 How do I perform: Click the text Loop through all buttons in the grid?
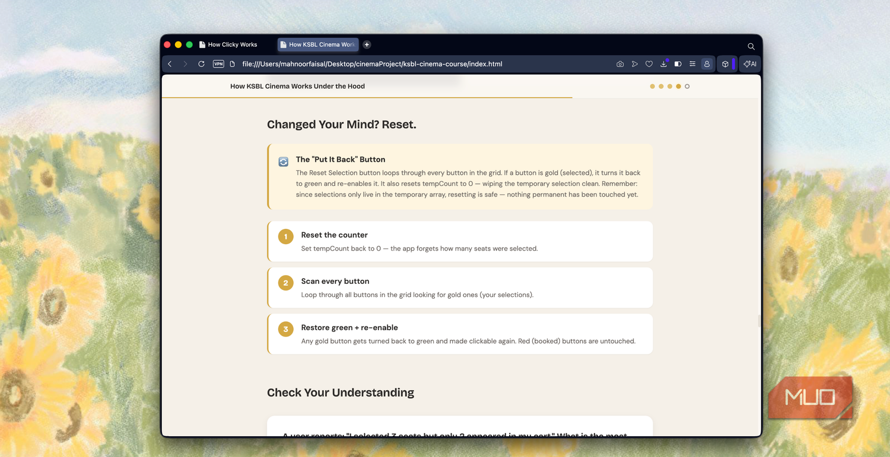pyautogui.click(x=362, y=295)
